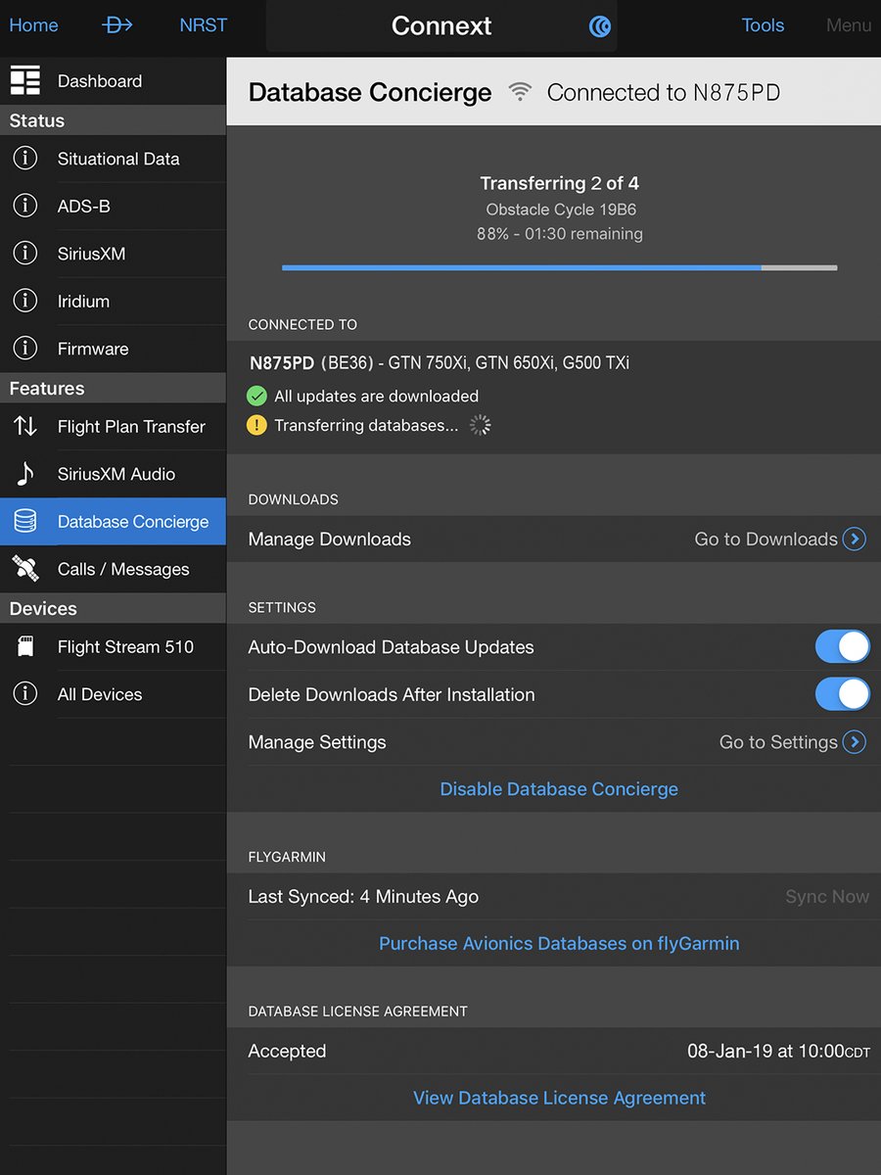Click the database transfer progress bar
This screenshot has width=881, height=1175.
pos(559,267)
